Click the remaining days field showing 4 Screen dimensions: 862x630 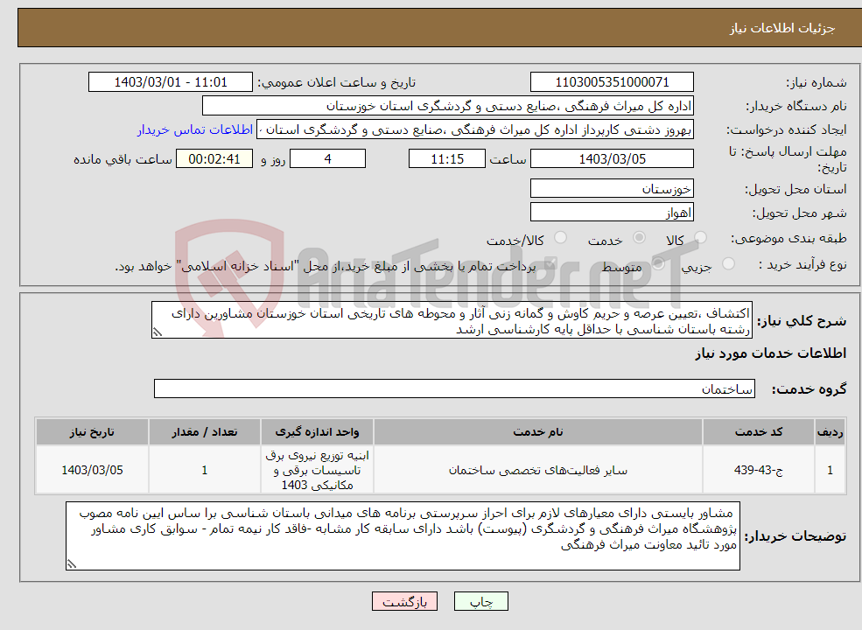click(x=327, y=159)
